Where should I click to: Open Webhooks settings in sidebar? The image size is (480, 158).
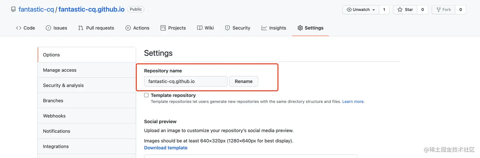click(x=54, y=116)
